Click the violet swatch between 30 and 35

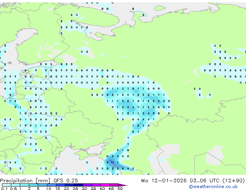(x=87, y=185)
